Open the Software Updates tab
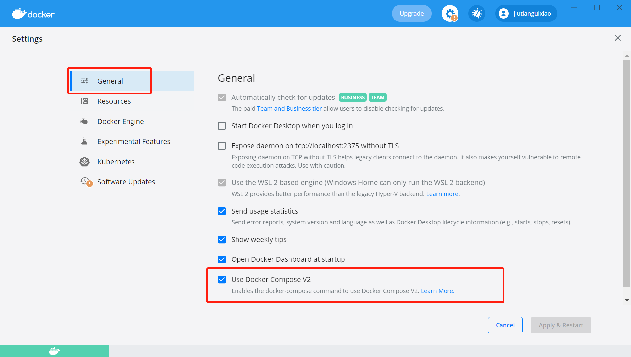 click(x=132, y=182)
